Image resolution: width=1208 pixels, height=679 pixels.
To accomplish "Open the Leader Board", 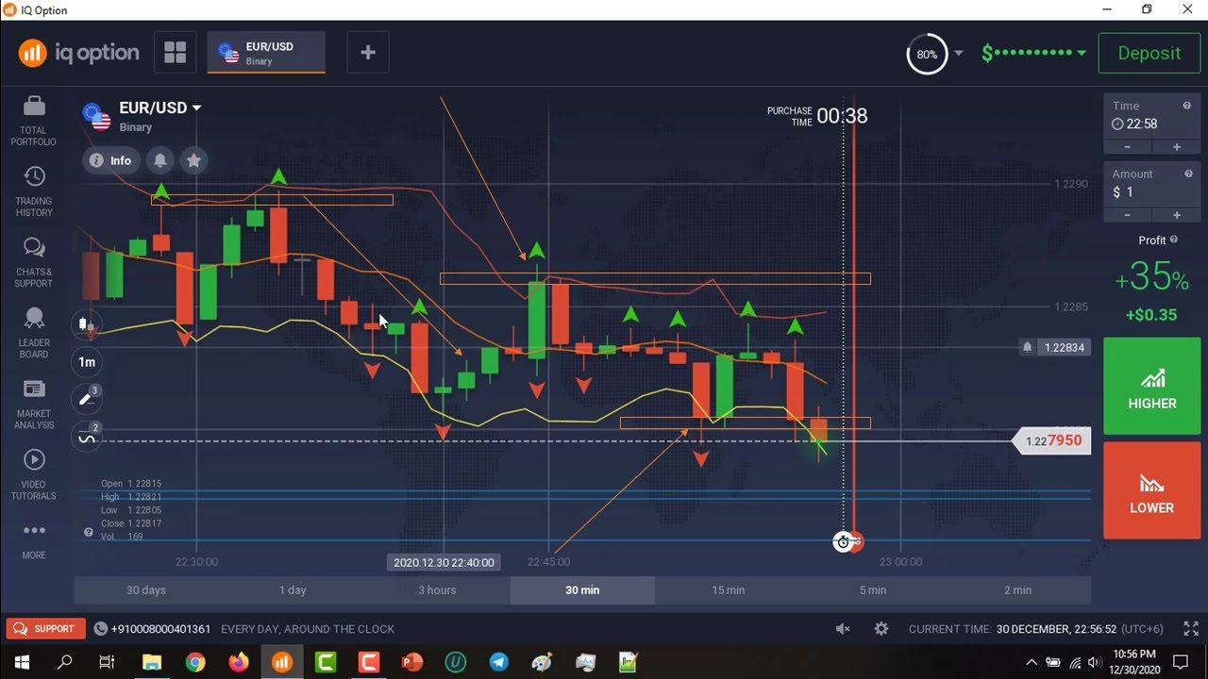I will (34, 333).
